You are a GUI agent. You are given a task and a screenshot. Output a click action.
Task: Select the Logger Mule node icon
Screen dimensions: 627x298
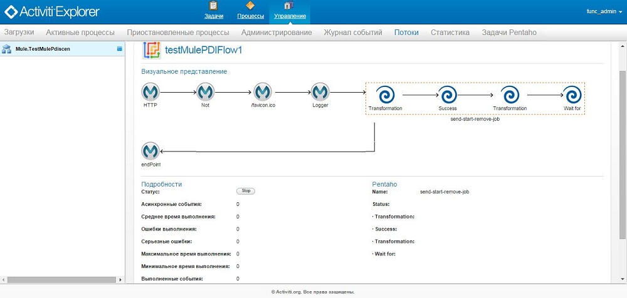pyautogui.click(x=320, y=93)
